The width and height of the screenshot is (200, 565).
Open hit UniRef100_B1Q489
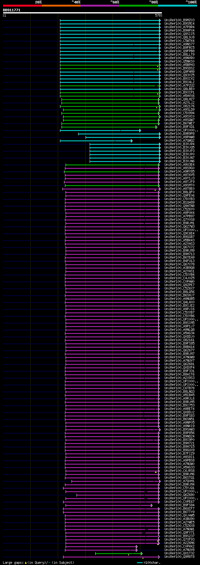tap(179, 203)
